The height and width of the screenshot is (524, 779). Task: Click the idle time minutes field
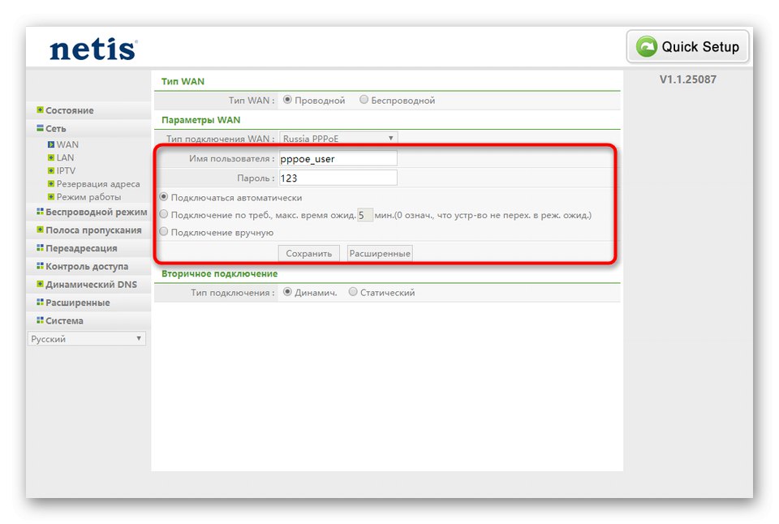pos(364,215)
